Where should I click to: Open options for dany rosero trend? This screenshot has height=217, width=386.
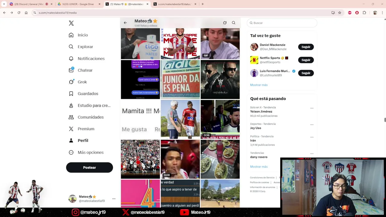312,153
